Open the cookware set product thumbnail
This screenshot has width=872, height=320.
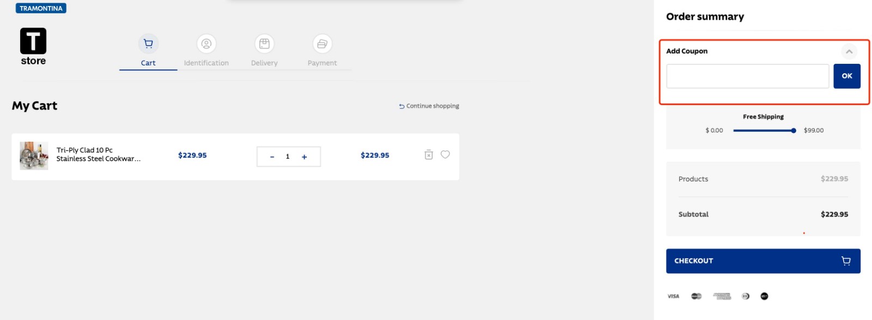[x=34, y=156]
